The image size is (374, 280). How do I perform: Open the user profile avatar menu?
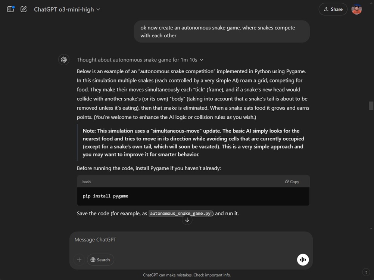click(x=356, y=9)
